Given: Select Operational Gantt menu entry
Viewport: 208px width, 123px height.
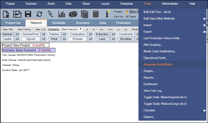Looking at the screenshot, I should click(173, 58).
